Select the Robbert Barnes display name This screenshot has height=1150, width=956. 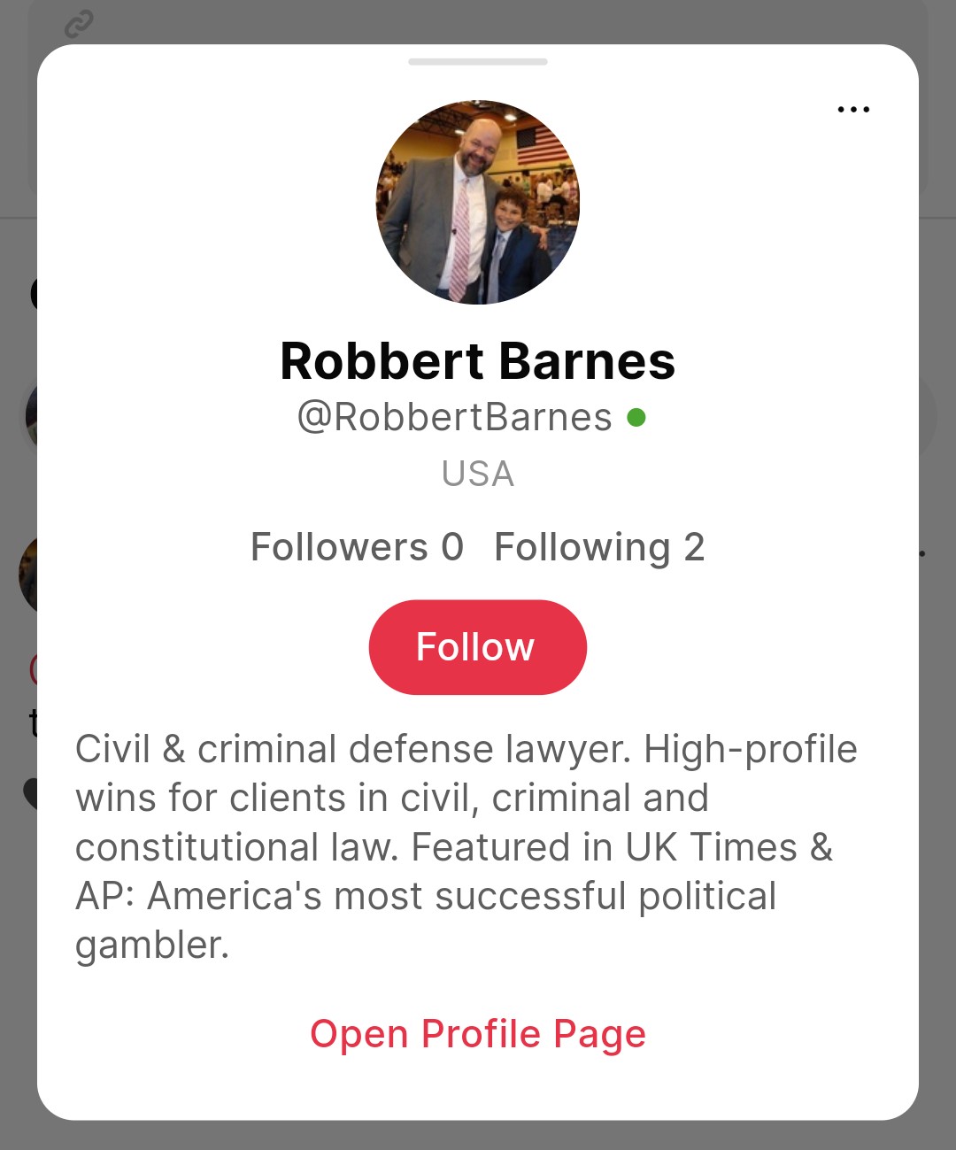(478, 361)
